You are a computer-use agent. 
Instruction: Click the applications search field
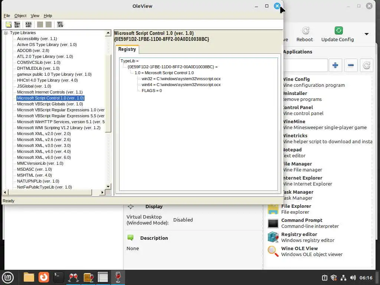[305, 65]
